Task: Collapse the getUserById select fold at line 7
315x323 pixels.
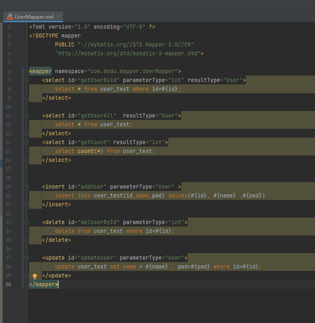Action: (x=27, y=80)
